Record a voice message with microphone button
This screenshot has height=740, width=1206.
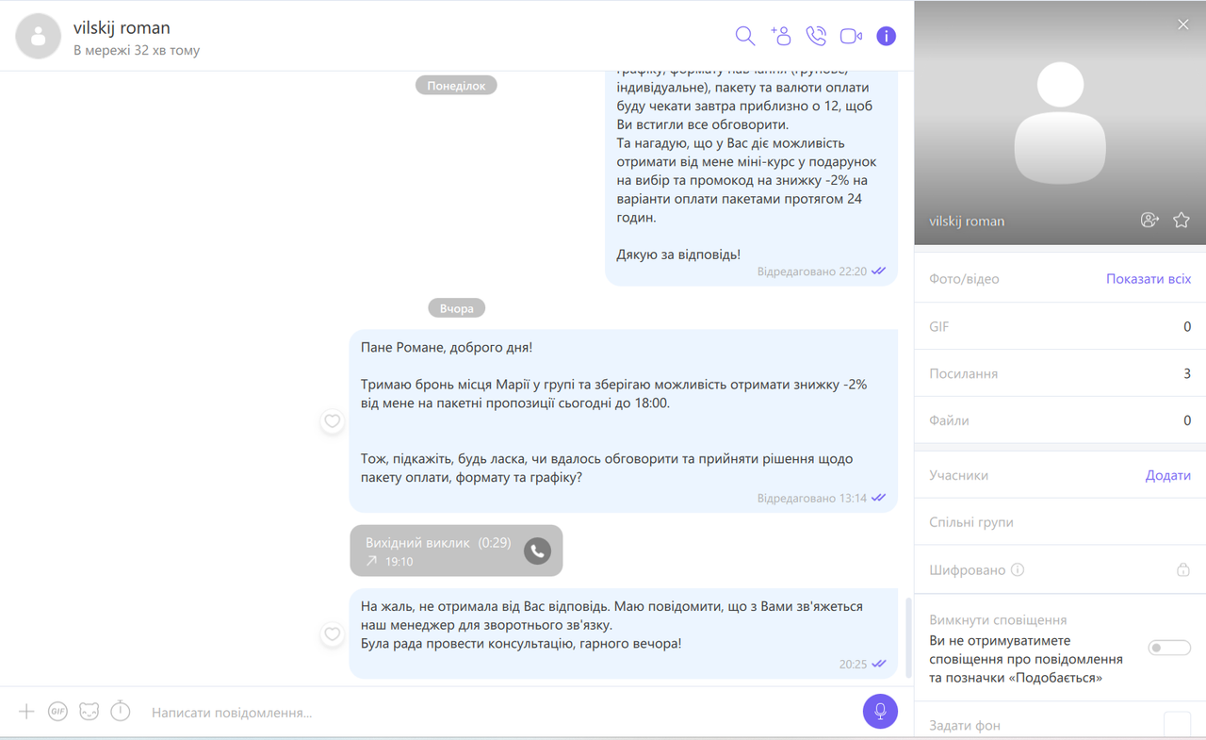click(880, 711)
